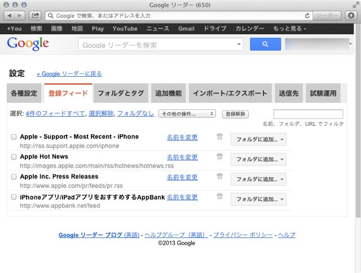Viewport: 361px width, 273px height.
Task: Click the Safari forward arrow button
Action: 20,16
